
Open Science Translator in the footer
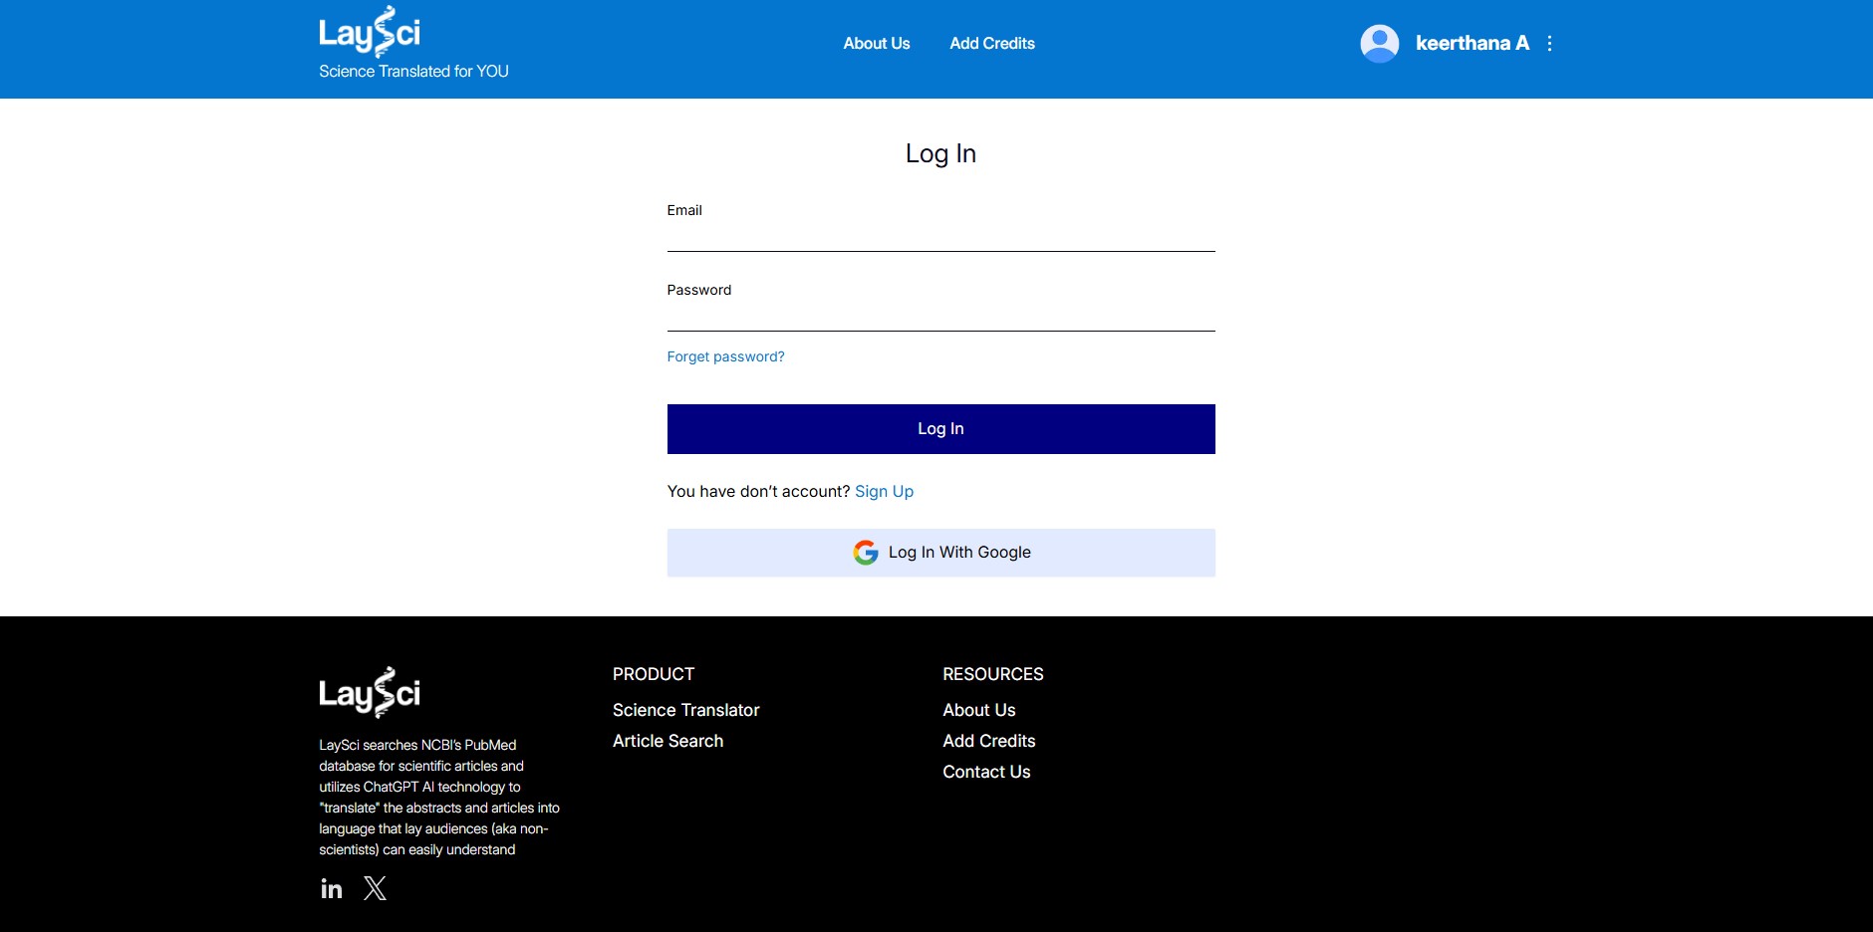click(686, 710)
